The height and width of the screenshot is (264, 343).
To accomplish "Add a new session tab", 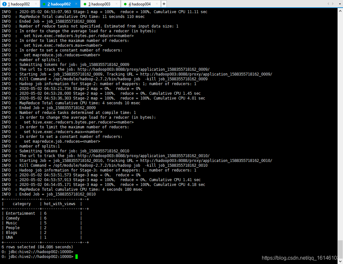I will 164,4.
